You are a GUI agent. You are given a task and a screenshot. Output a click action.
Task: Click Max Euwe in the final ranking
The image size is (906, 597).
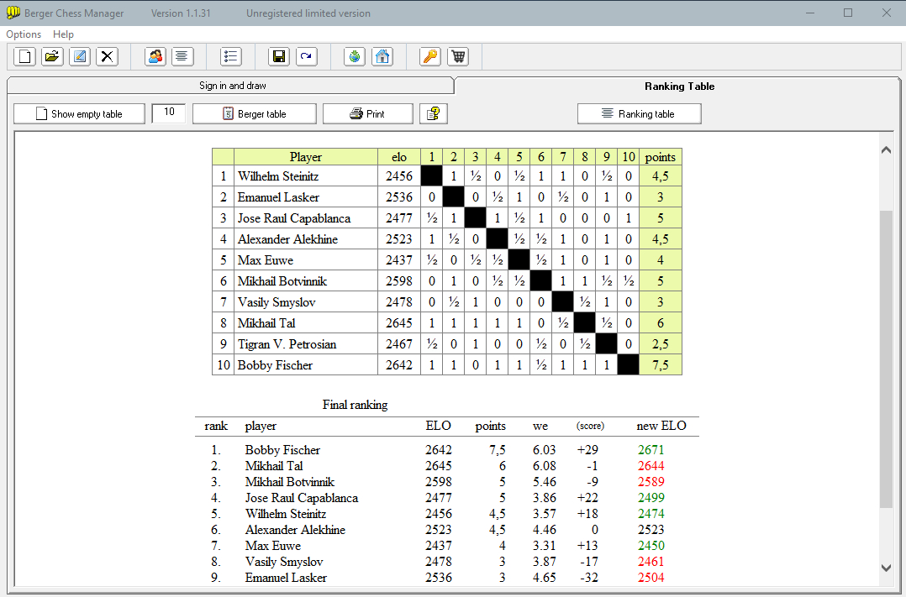pos(272,546)
